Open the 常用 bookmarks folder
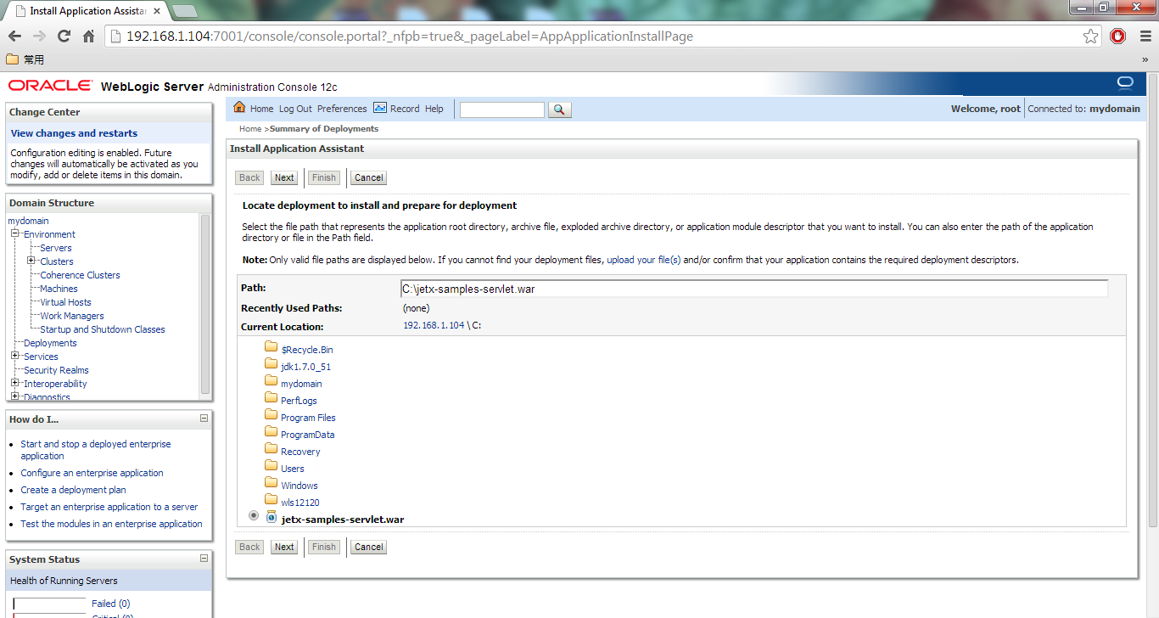The height and width of the screenshot is (618, 1159). (25, 59)
